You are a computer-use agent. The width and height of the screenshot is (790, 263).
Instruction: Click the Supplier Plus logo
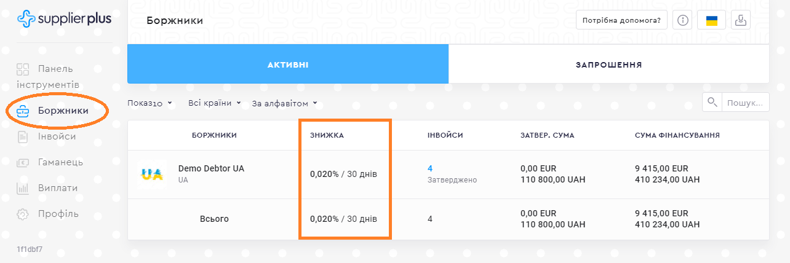coord(64,19)
